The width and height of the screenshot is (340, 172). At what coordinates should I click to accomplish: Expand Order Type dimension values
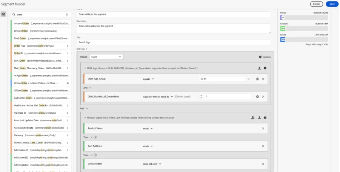click(68, 46)
